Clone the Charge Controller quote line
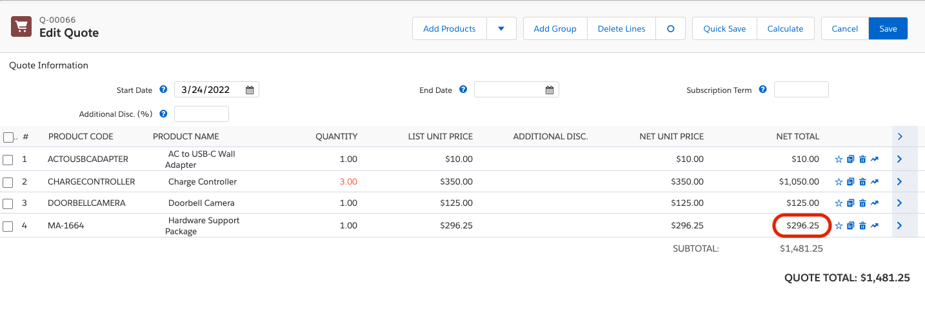This screenshot has height=322, width=925. 850,182
